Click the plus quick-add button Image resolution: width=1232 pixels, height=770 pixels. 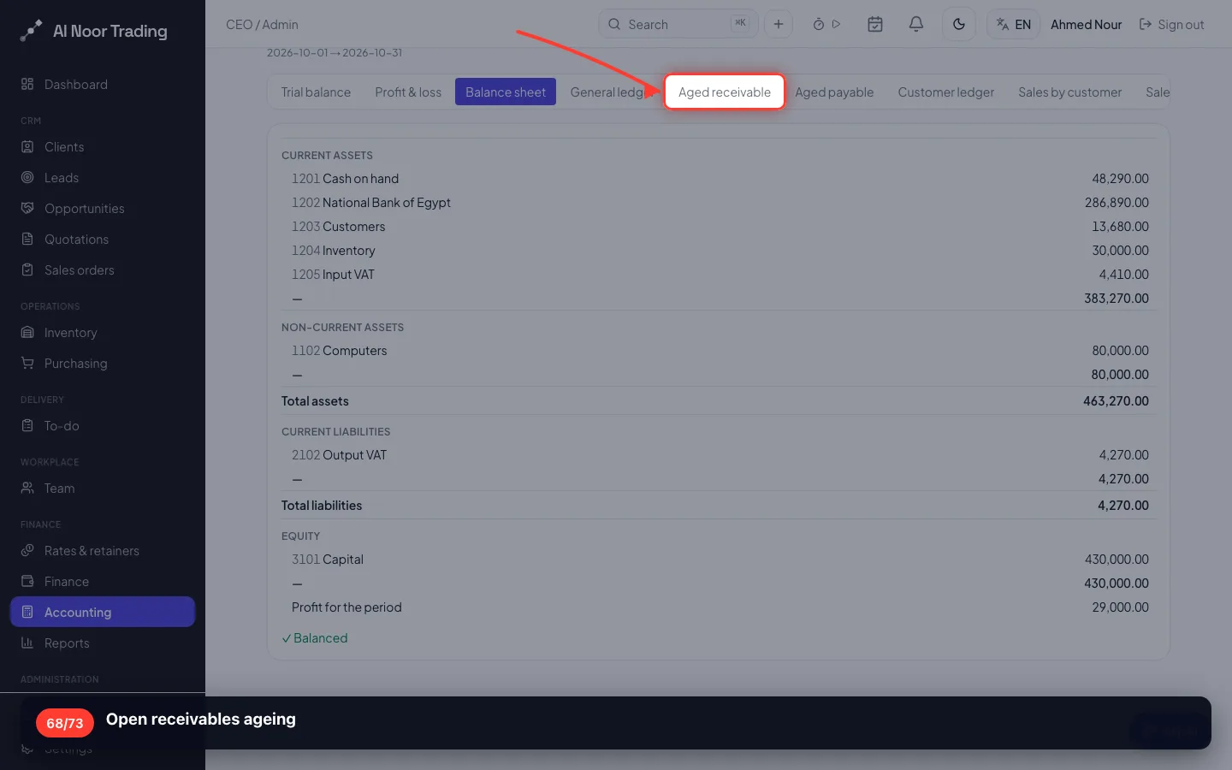click(x=779, y=24)
